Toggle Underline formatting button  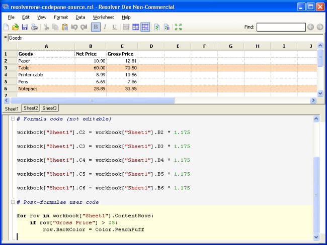pos(114,27)
